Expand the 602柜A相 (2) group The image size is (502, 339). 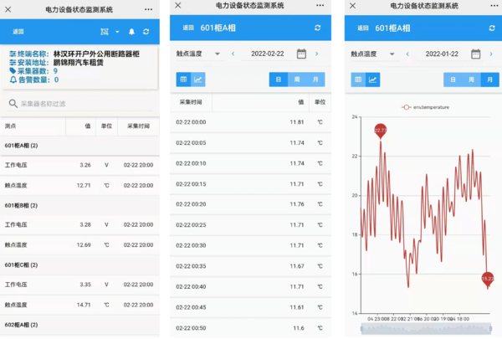(79, 325)
